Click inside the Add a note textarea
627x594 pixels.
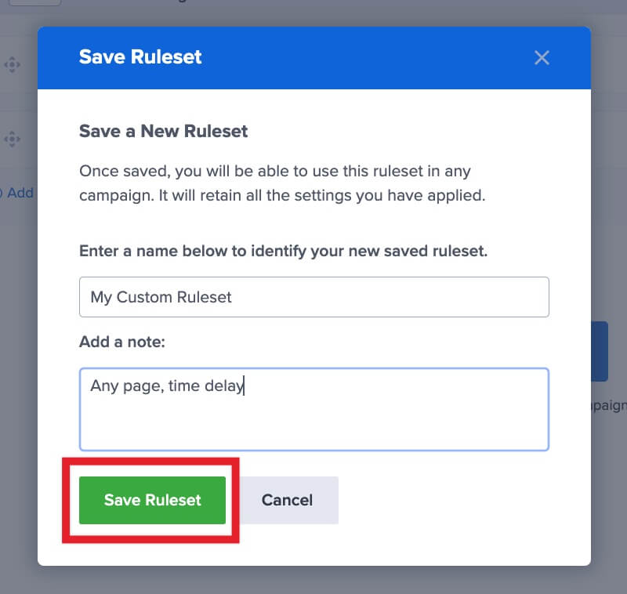click(313, 409)
